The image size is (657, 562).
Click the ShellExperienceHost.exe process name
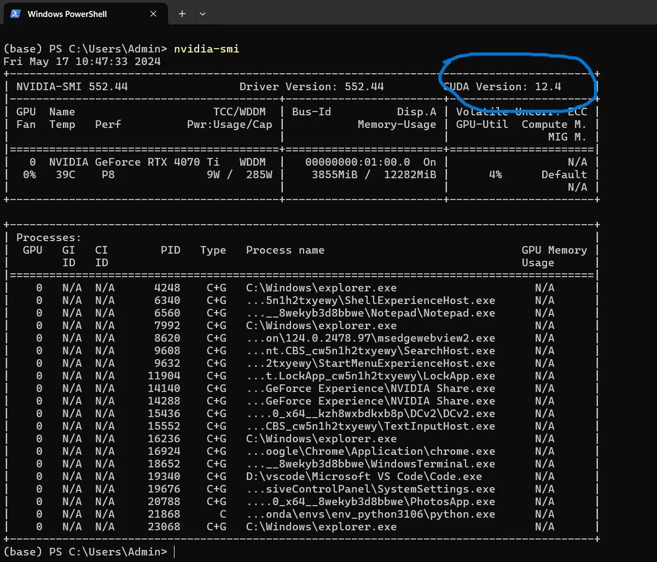371,300
